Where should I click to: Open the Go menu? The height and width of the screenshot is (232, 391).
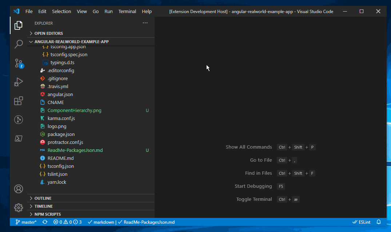coord(96,12)
